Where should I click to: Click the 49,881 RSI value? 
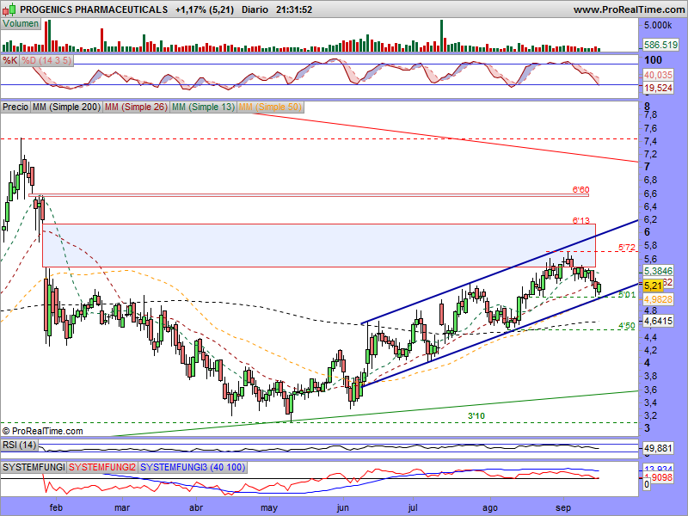tap(658, 448)
